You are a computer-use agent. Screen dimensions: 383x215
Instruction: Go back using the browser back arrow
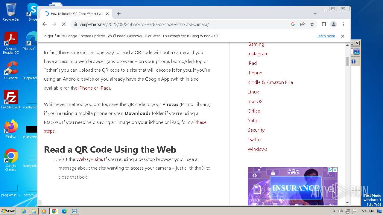click(45, 24)
